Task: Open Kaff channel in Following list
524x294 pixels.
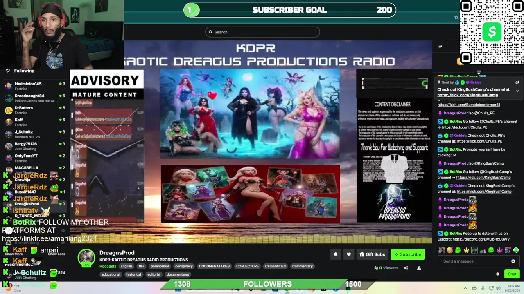Action: click(x=35, y=122)
